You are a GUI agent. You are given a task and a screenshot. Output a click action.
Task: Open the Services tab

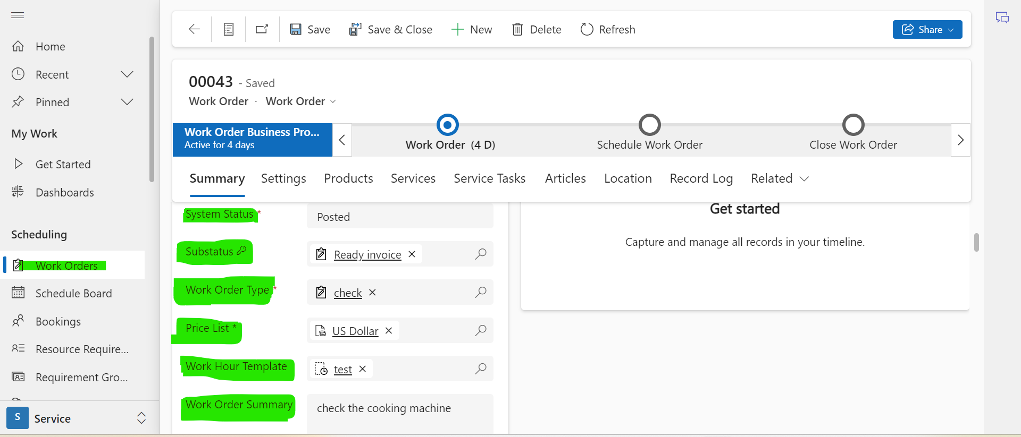click(x=413, y=178)
